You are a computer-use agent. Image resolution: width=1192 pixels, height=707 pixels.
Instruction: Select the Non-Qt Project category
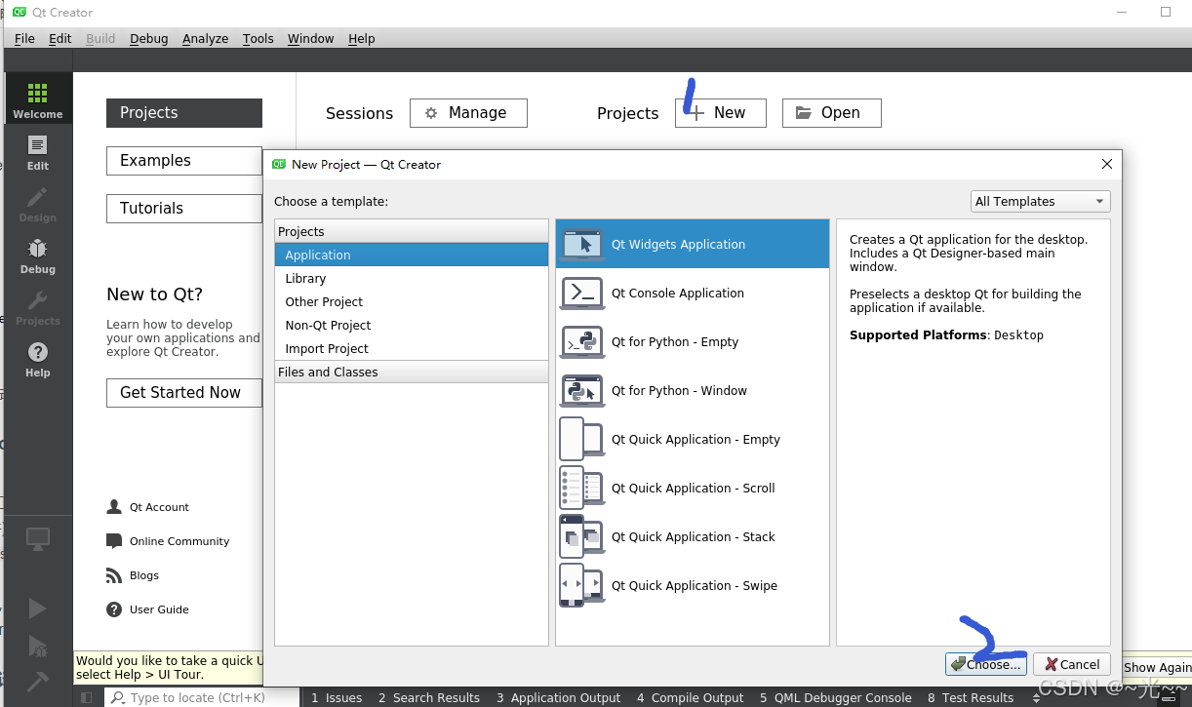412,325
